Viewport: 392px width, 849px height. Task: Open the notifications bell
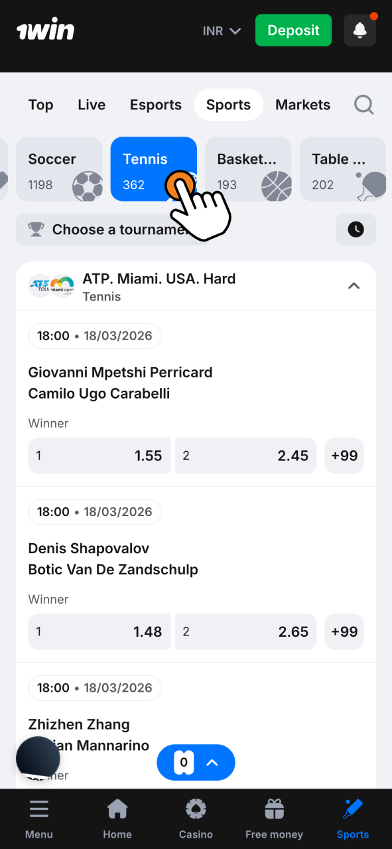coord(359,30)
